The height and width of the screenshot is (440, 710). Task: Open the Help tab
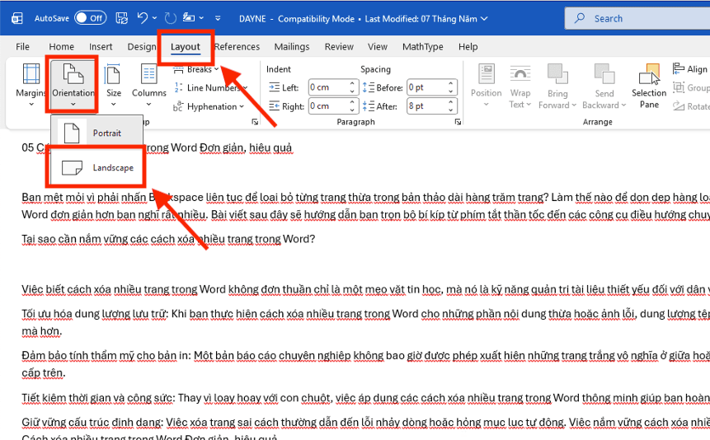[468, 47]
